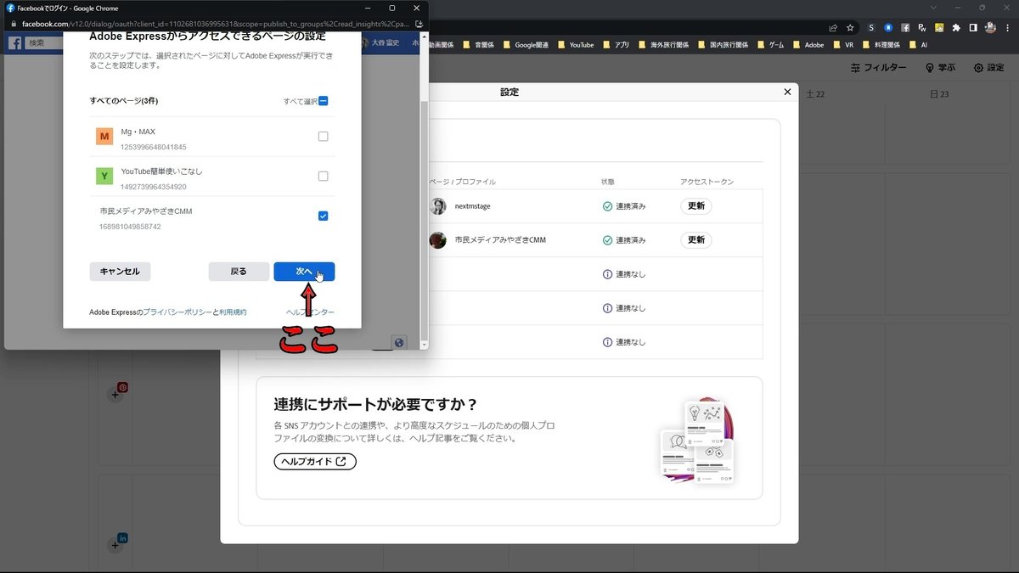The width and height of the screenshot is (1019, 573).
Task: Click 更新 for 市民メディアみやざきCMM row
Action: (x=696, y=240)
